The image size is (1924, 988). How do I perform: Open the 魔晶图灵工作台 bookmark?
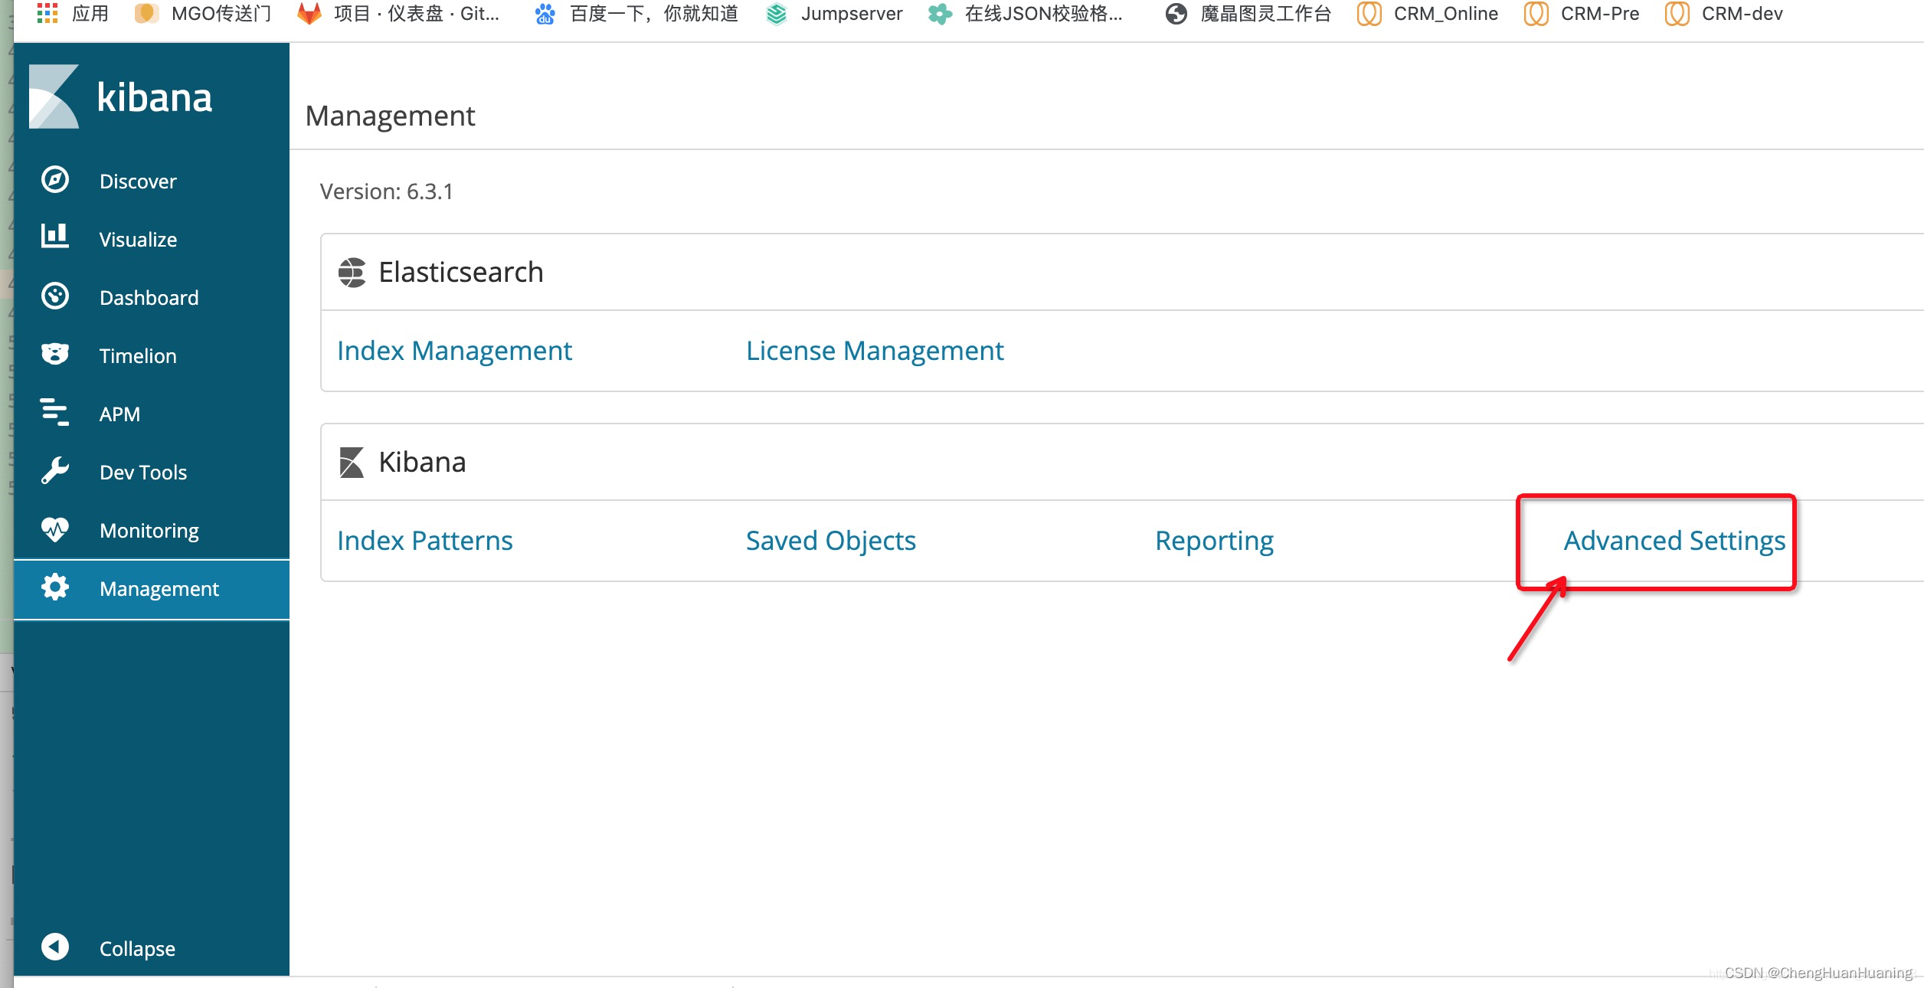tap(1266, 14)
